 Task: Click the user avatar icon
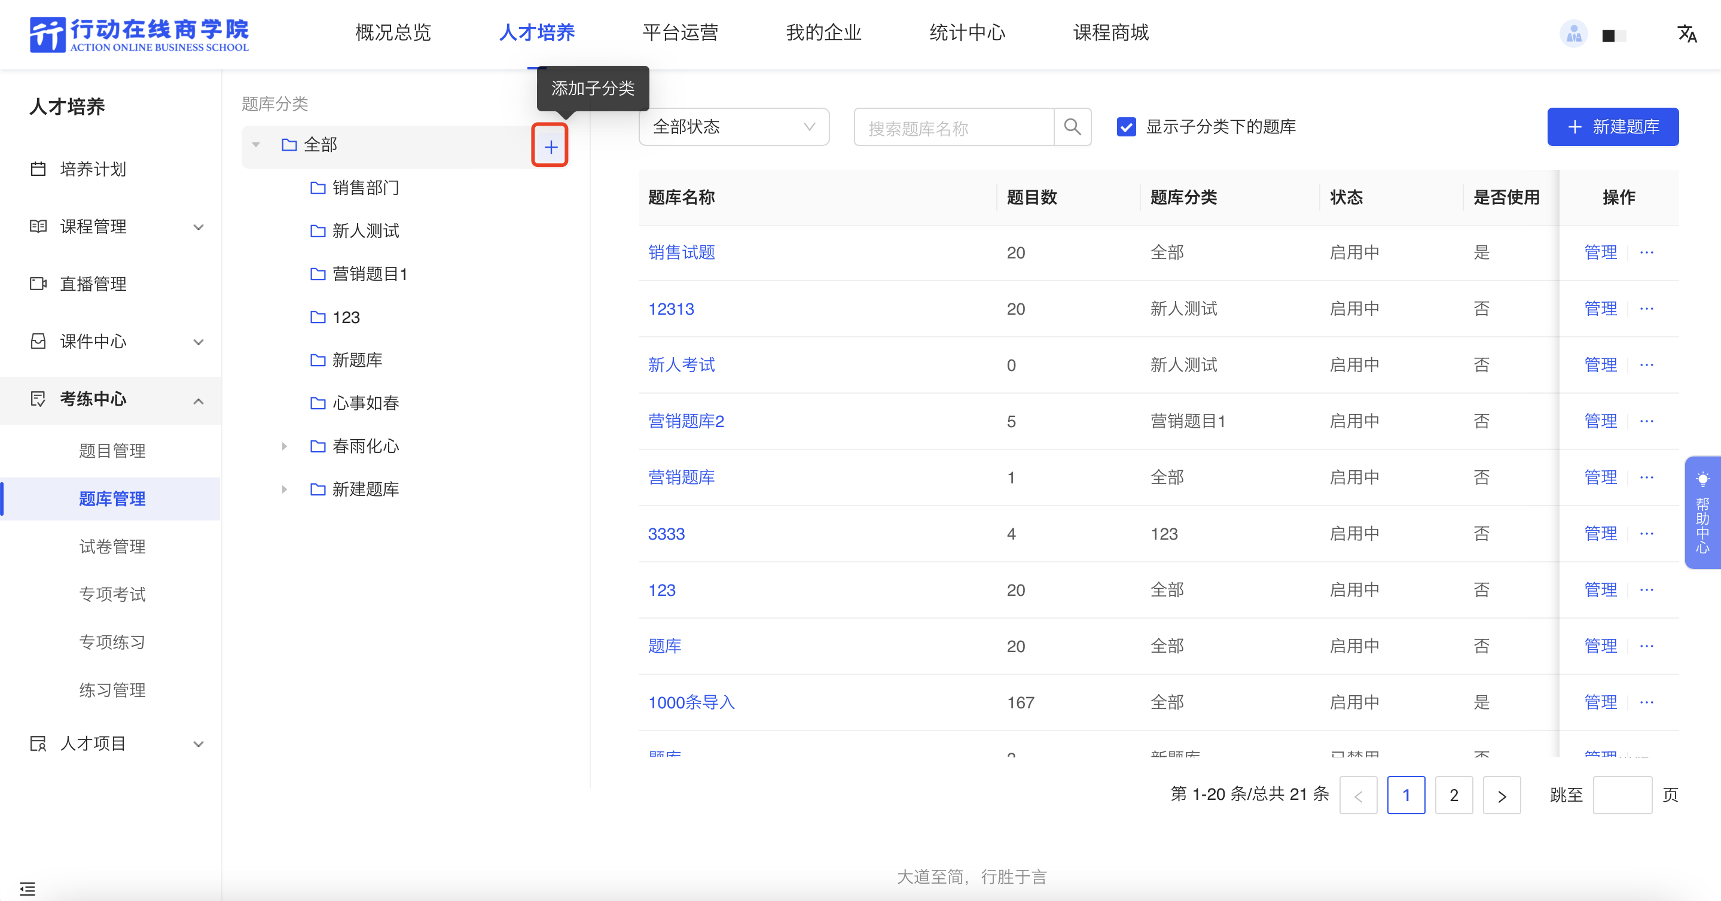[1573, 34]
